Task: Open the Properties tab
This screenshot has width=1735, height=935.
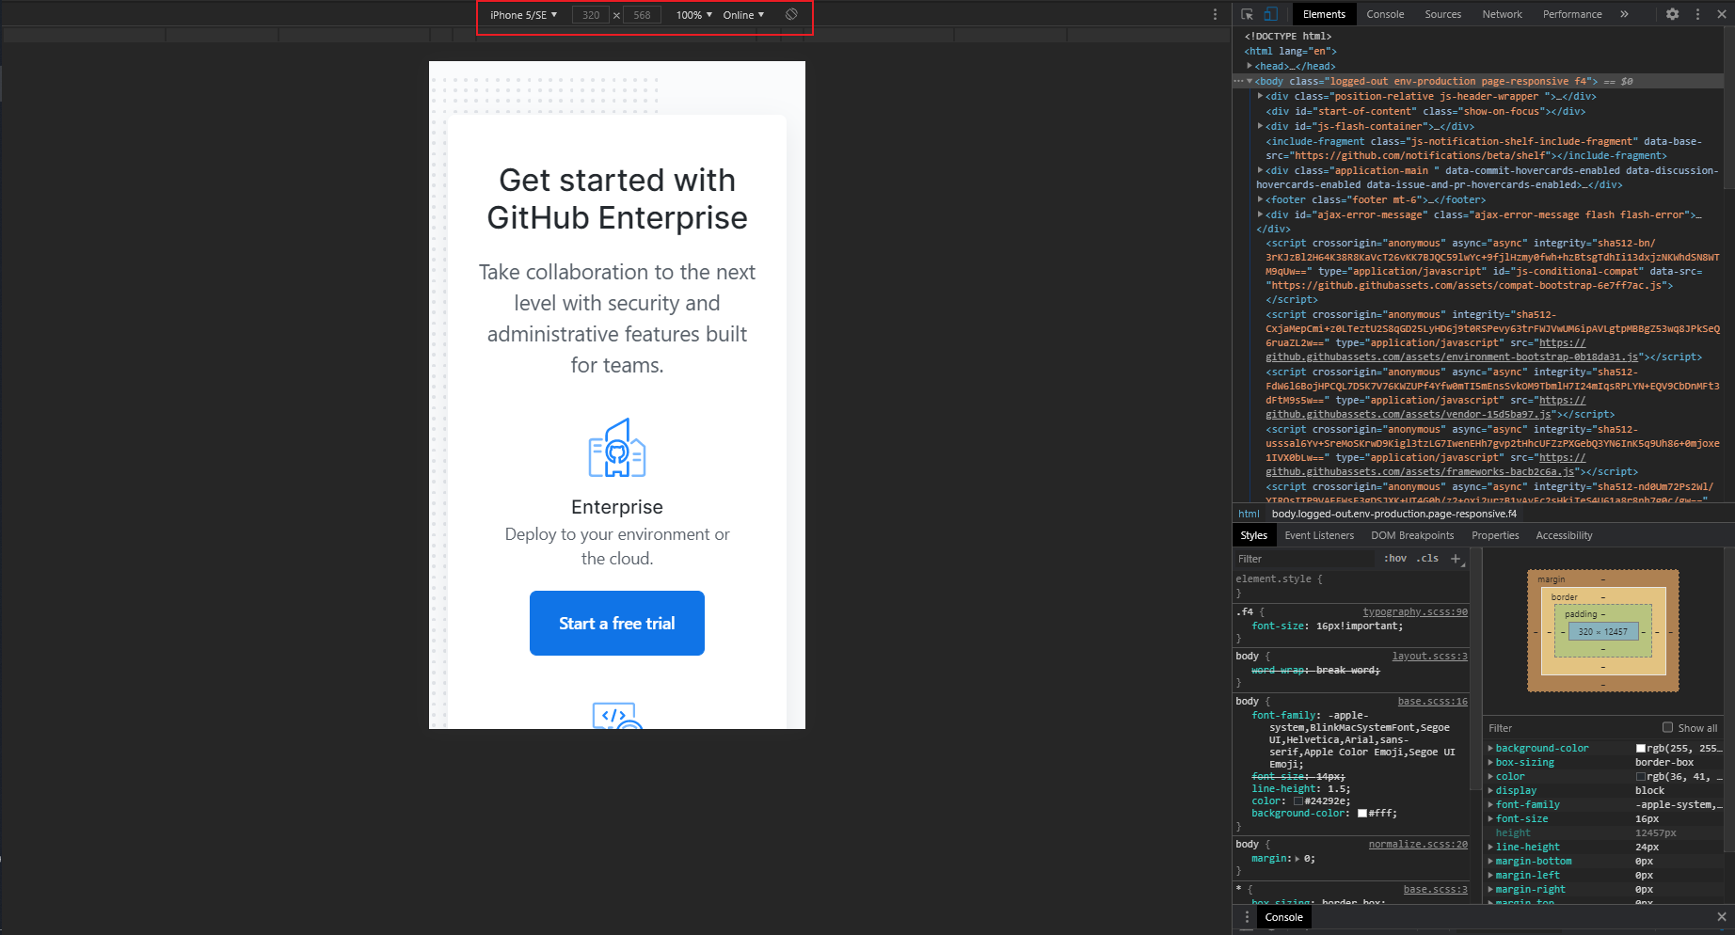Action: (1495, 535)
